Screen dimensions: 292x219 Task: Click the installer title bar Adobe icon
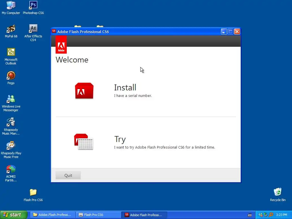tap(54, 31)
